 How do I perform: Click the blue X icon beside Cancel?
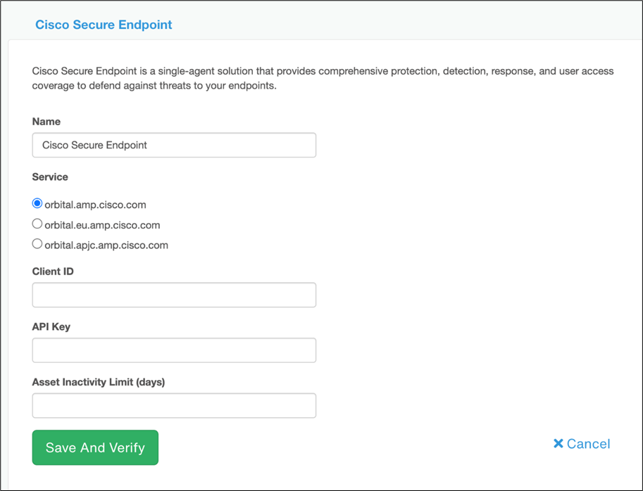tap(559, 443)
